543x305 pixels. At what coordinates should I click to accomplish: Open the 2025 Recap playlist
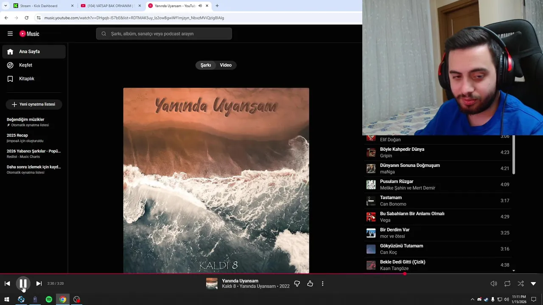pyautogui.click(x=34, y=138)
